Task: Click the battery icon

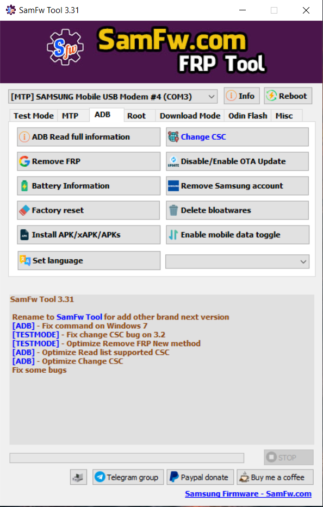Action: [x=24, y=186]
